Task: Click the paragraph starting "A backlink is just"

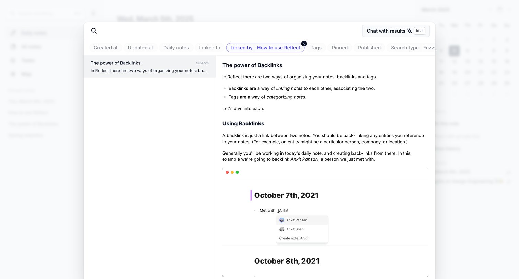Action: tap(323, 139)
